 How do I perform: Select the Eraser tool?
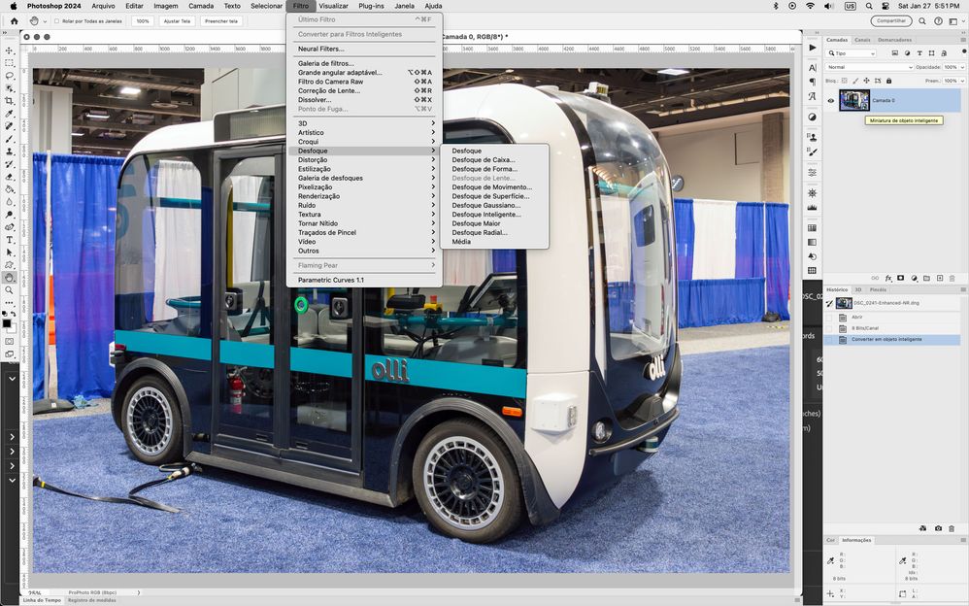click(x=9, y=177)
